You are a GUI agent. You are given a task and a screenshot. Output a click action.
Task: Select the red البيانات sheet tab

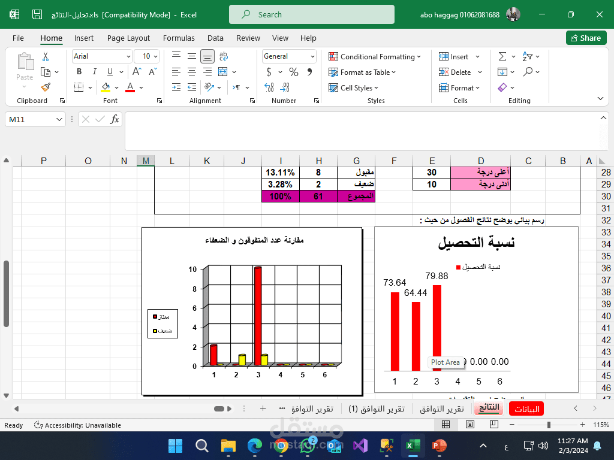pos(526,409)
